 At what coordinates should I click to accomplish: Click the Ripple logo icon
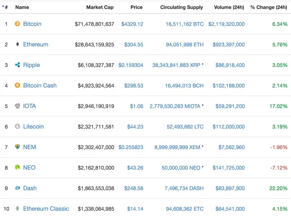(17, 65)
